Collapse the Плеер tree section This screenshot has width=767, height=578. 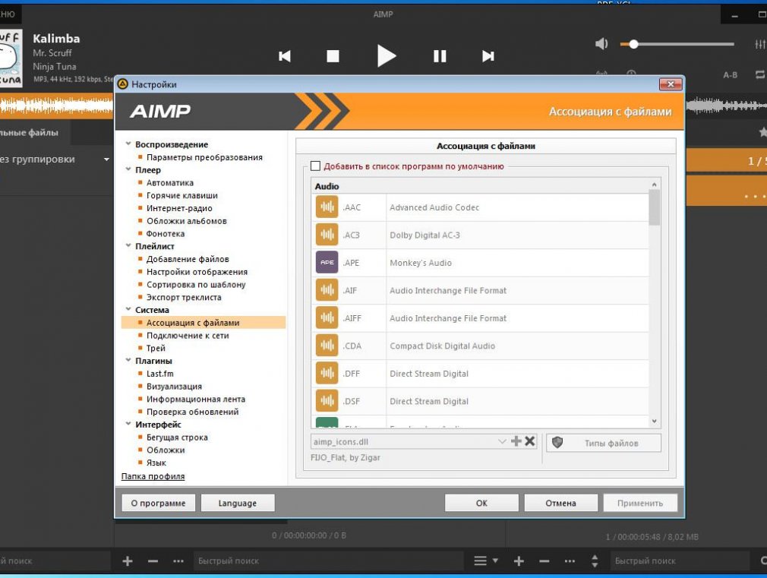tap(128, 169)
